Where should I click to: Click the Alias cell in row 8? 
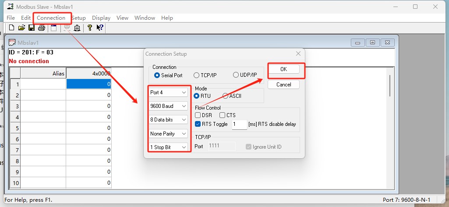[x=43, y=161]
